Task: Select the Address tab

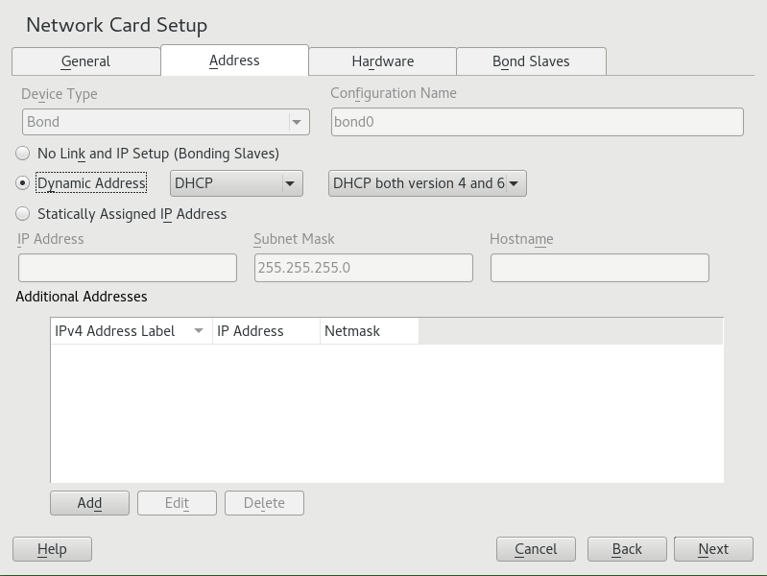Action: [234, 60]
